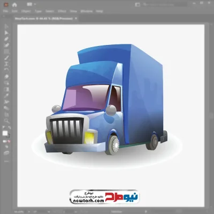Open the Window menu
This screenshot has height=214, width=214.
click(x=87, y=11)
